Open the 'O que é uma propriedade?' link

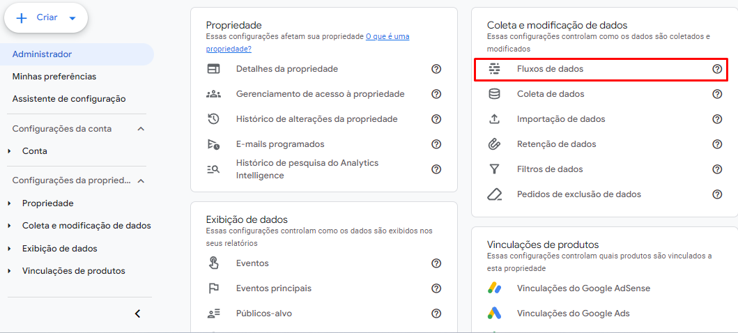coord(308,42)
